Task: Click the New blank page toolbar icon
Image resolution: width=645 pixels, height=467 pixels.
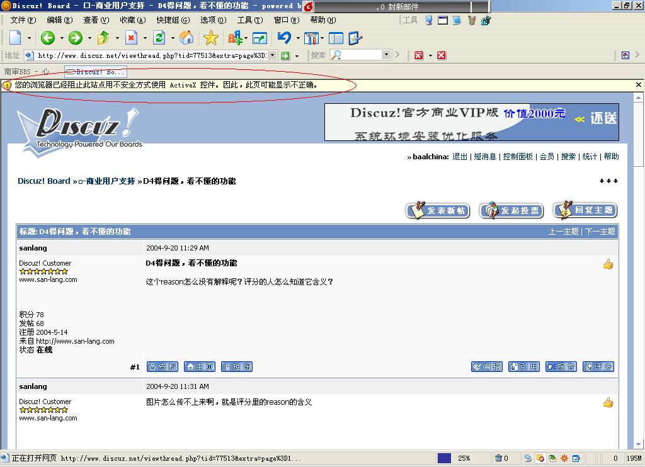Action: click(15, 38)
